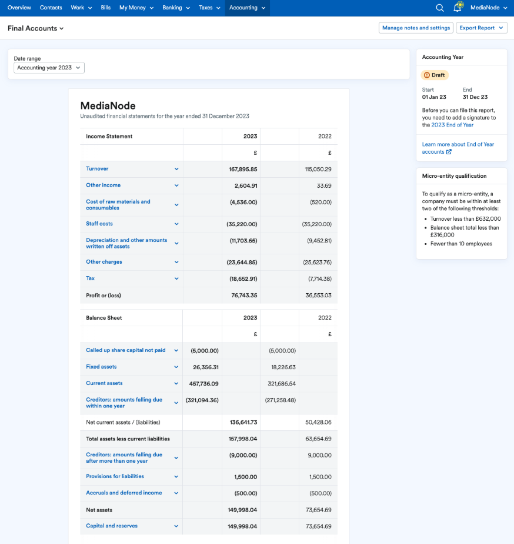Open the Other income line item

tap(104, 185)
